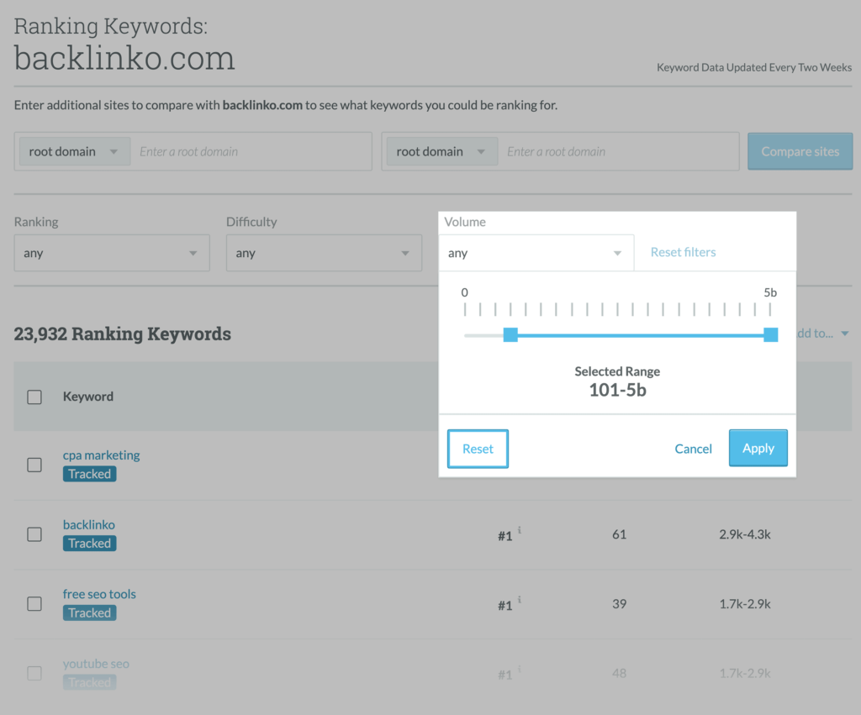Open the Ranking filter dropdown
Screen dimensions: 861x715
click(112, 253)
